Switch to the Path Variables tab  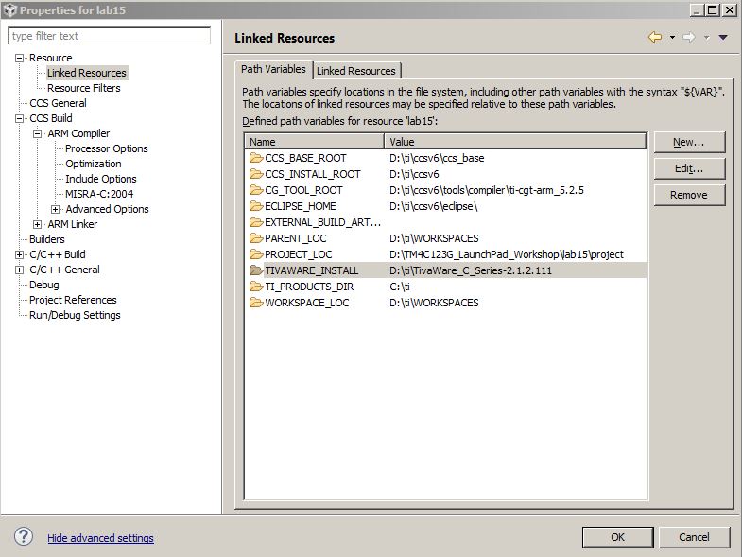(273, 69)
